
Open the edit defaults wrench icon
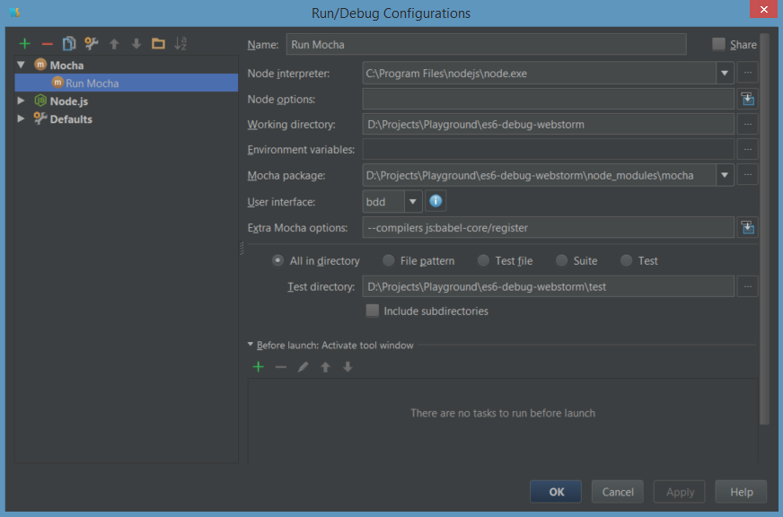pyautogui.click(x=92, y=44)
